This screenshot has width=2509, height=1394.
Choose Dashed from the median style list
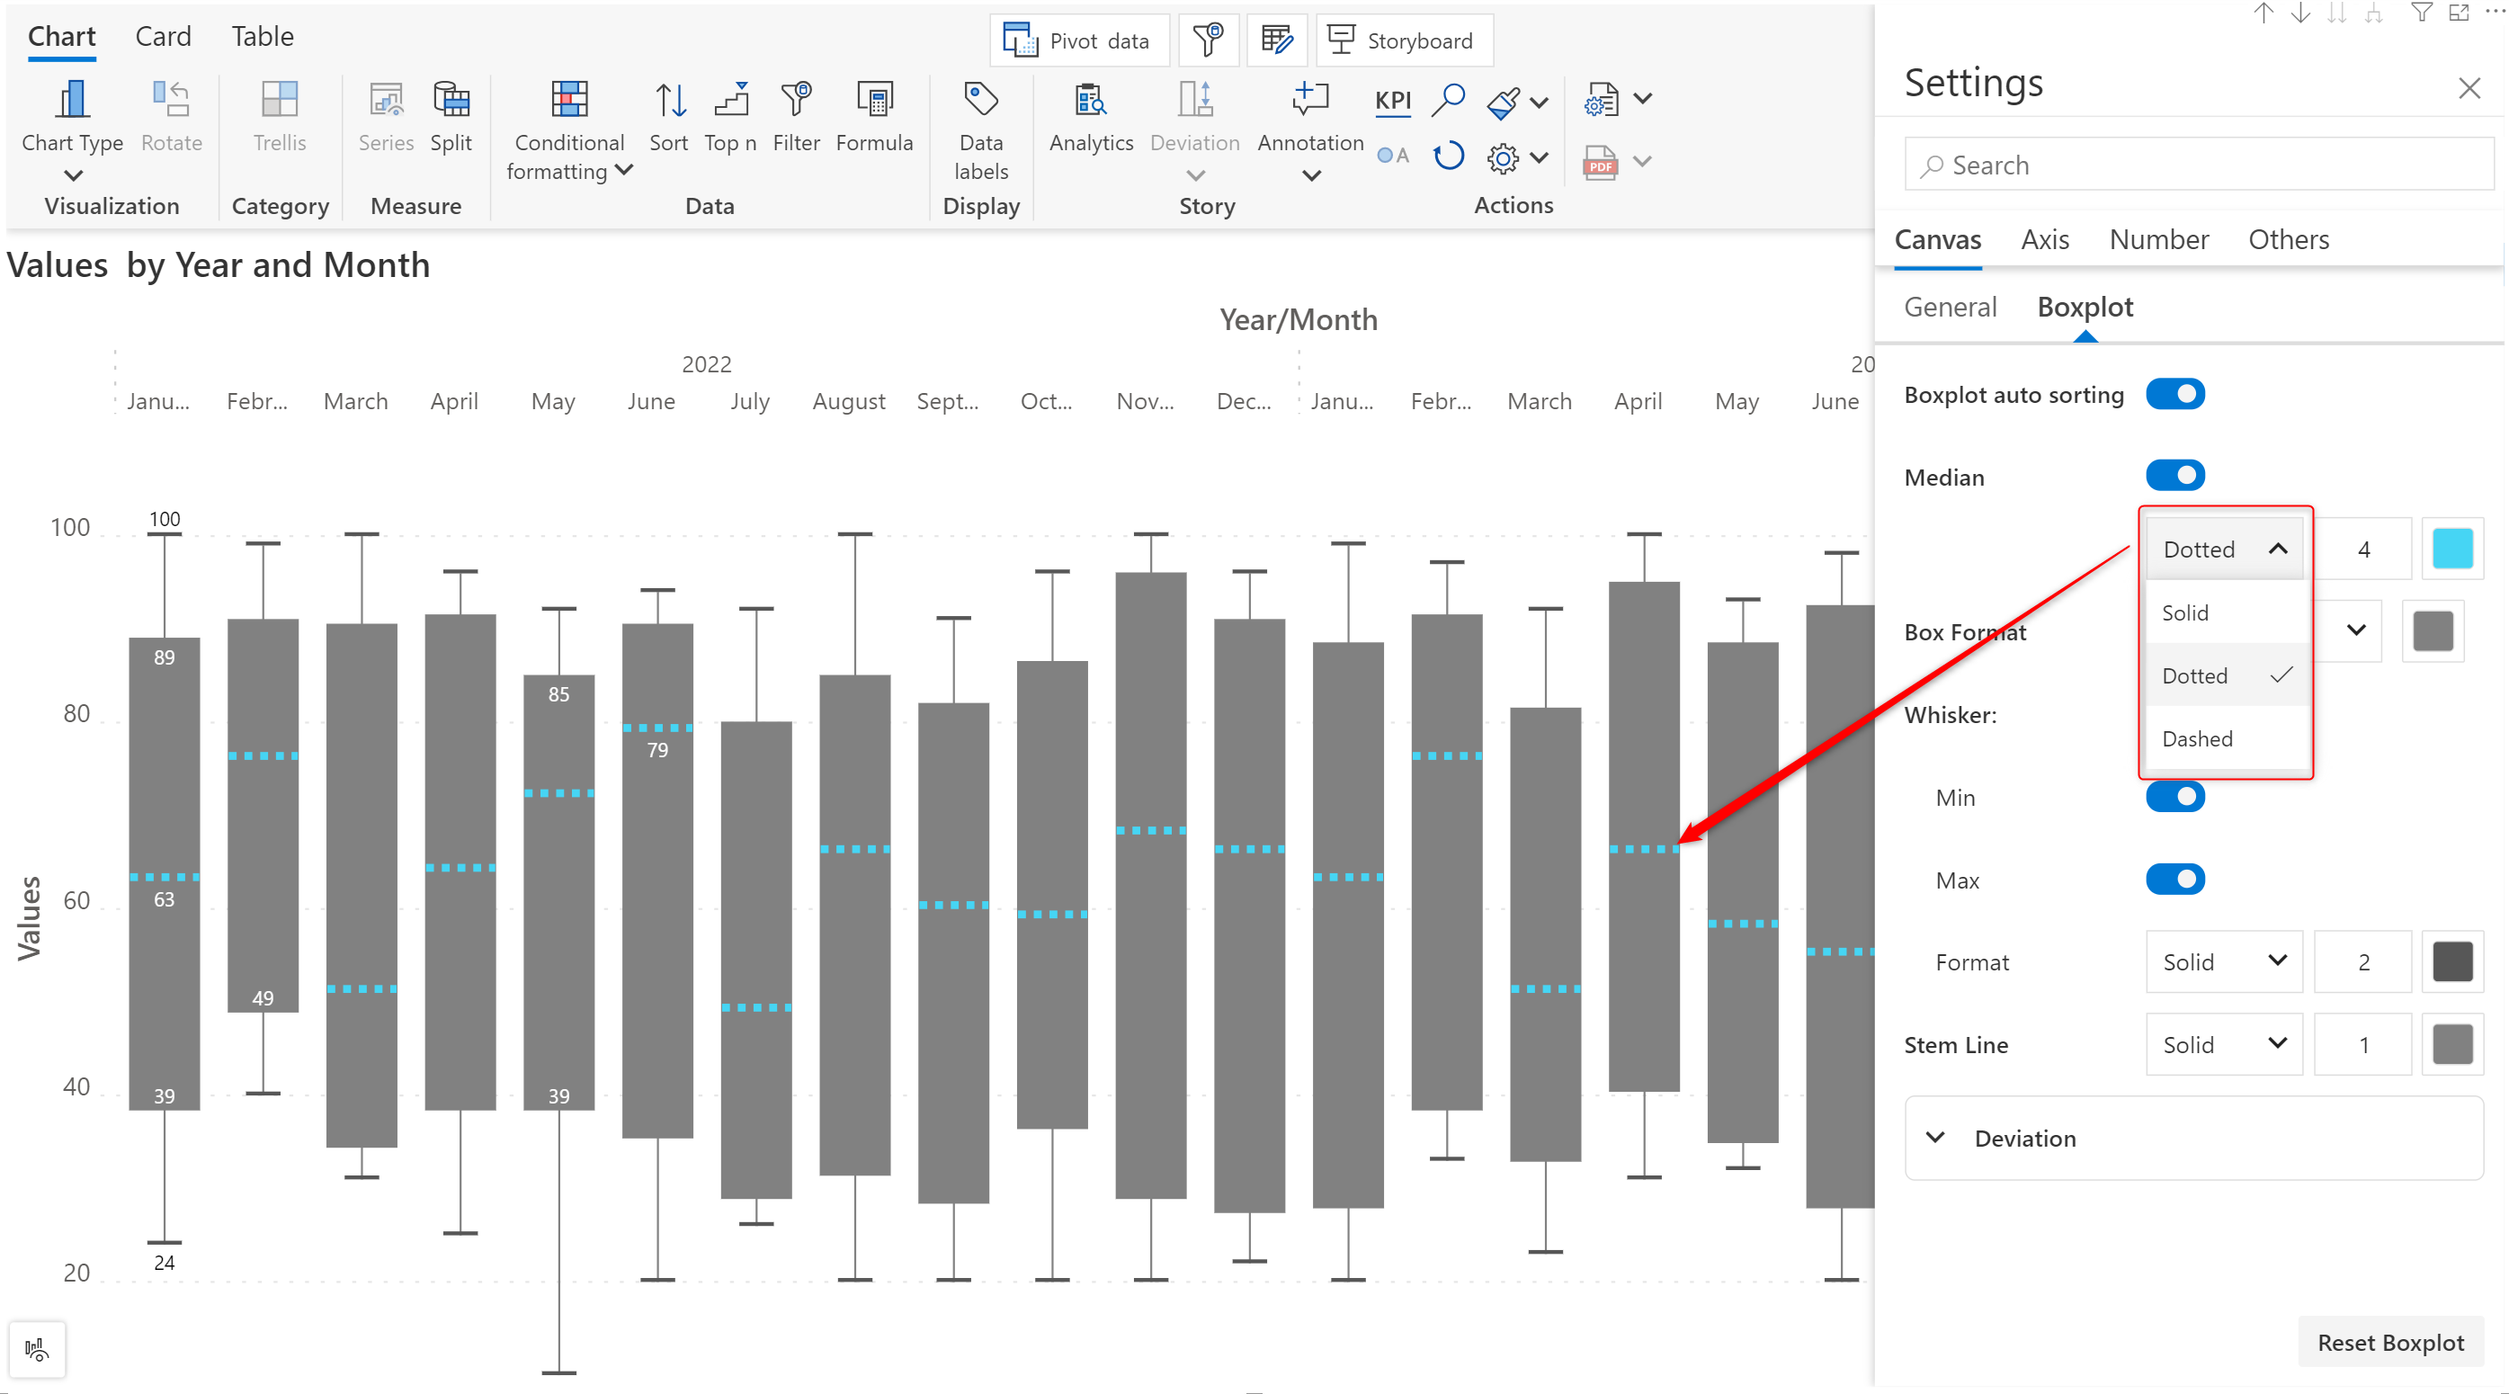2197,738
